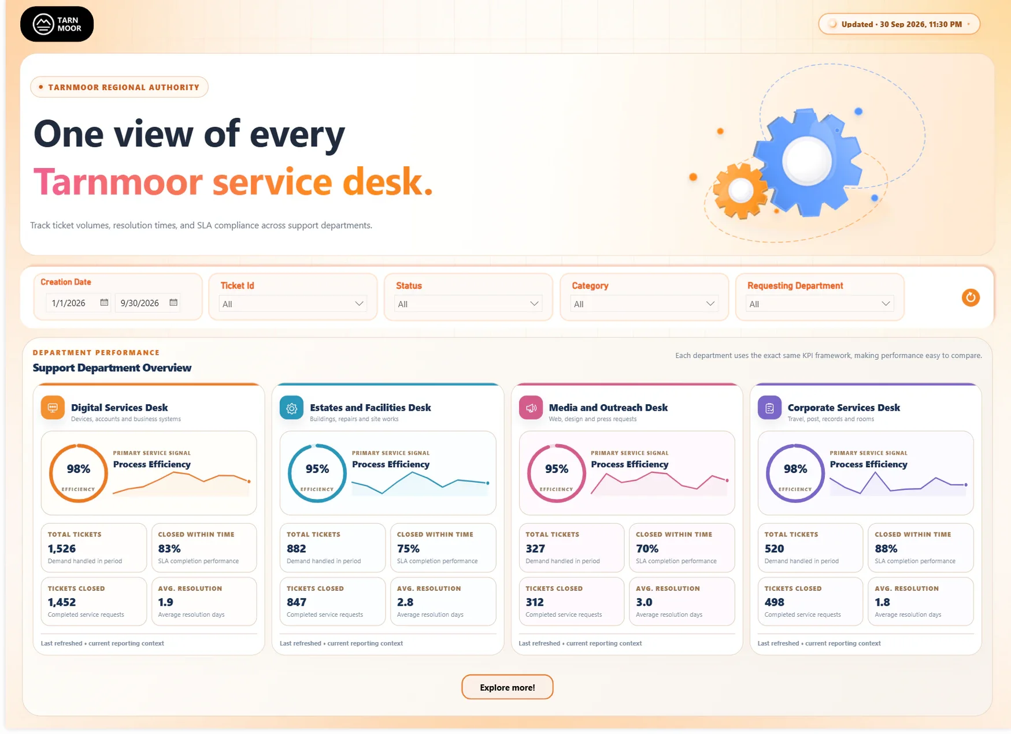Click the Digital Services Desk monitor icon
1011x734 pixels.
tap(53, 408)
